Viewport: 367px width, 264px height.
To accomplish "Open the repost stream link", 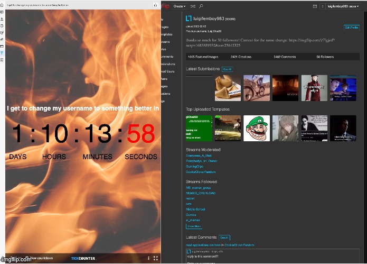I will pyautogui.click(x=190, y=198).
